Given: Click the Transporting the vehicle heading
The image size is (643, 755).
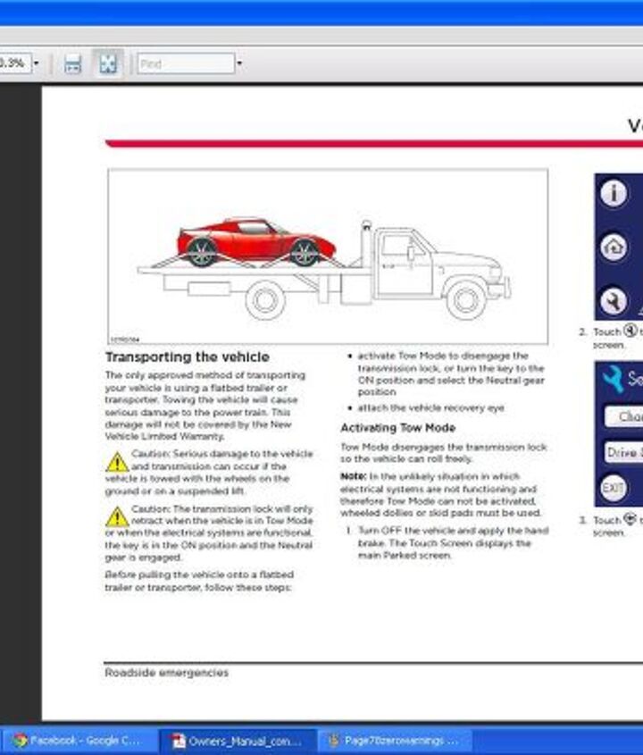Looking at the screenshot, I should pos(187,357).
